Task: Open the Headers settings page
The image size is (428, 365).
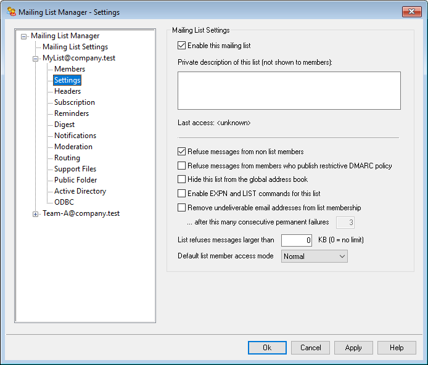Action: coord(67,91)
